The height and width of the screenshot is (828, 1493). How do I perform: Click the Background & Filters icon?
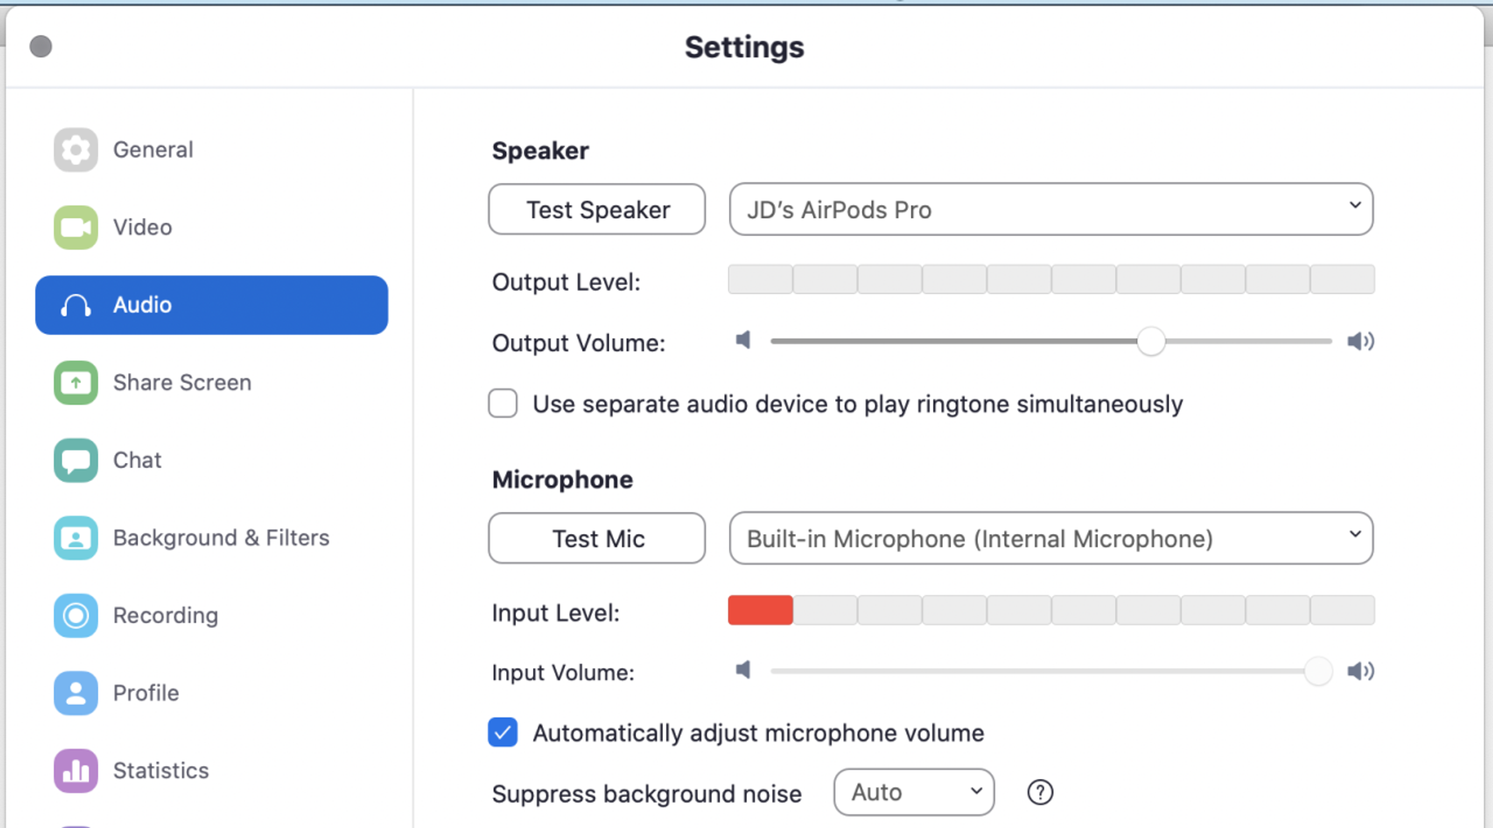pyautogui.click(x=75, y=538)
